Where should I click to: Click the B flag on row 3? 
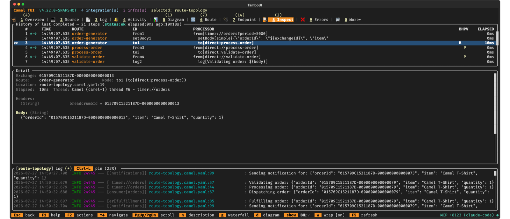tap(460, 43)
